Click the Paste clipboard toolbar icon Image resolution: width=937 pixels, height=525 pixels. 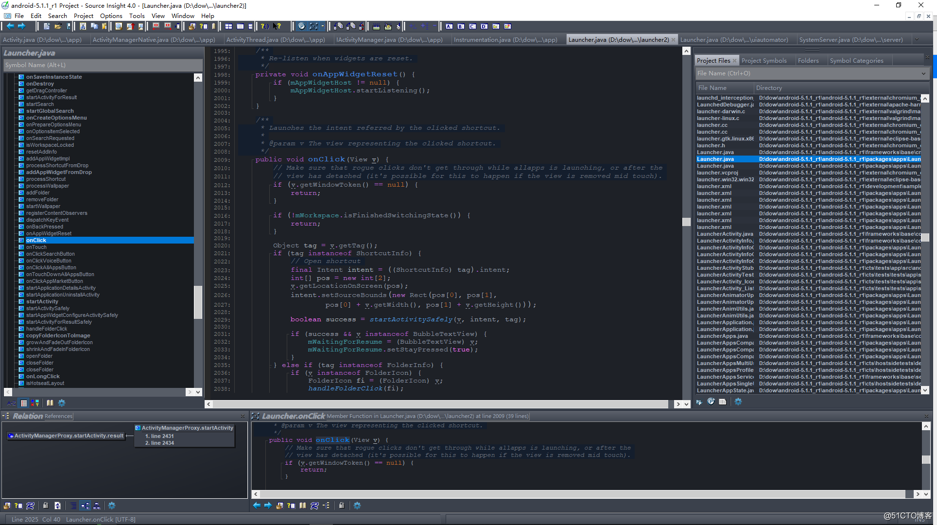coord(104,26)
